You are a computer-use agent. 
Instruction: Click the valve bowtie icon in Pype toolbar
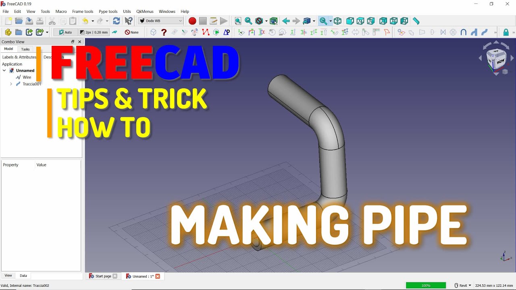[x=443, y=32]
